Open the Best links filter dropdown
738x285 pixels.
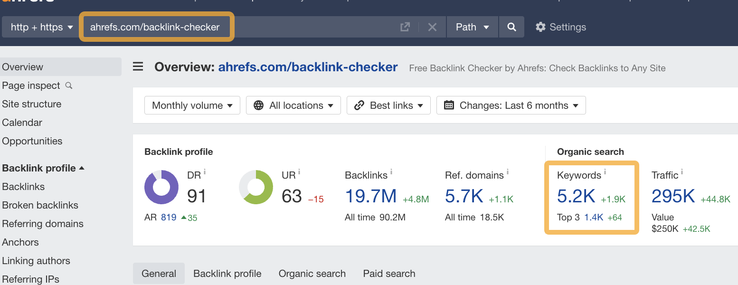(x=388, y=105)
